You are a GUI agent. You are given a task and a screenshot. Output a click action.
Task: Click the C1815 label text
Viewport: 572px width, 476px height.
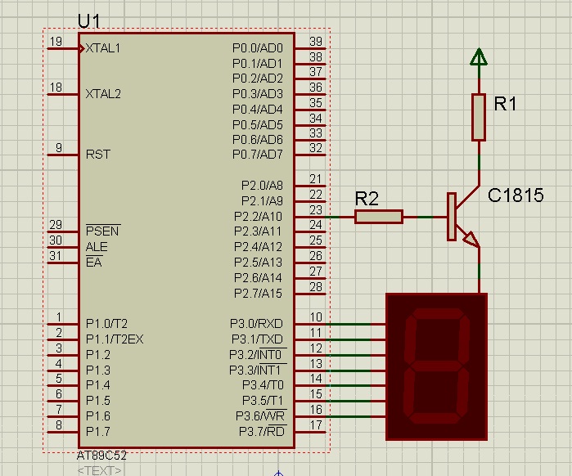pyautogui.click(x=516, y=195)
